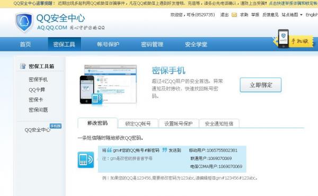Switch to the 设置帐号保护 tab
Image resolution: width=318 pixels, height=196 pixels.
(179, 123)
